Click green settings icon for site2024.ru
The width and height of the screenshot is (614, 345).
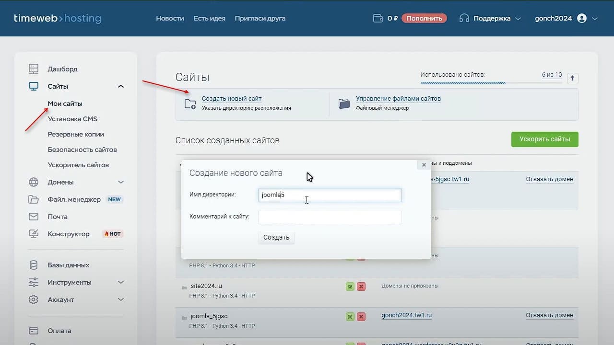[x=350, y=287]
